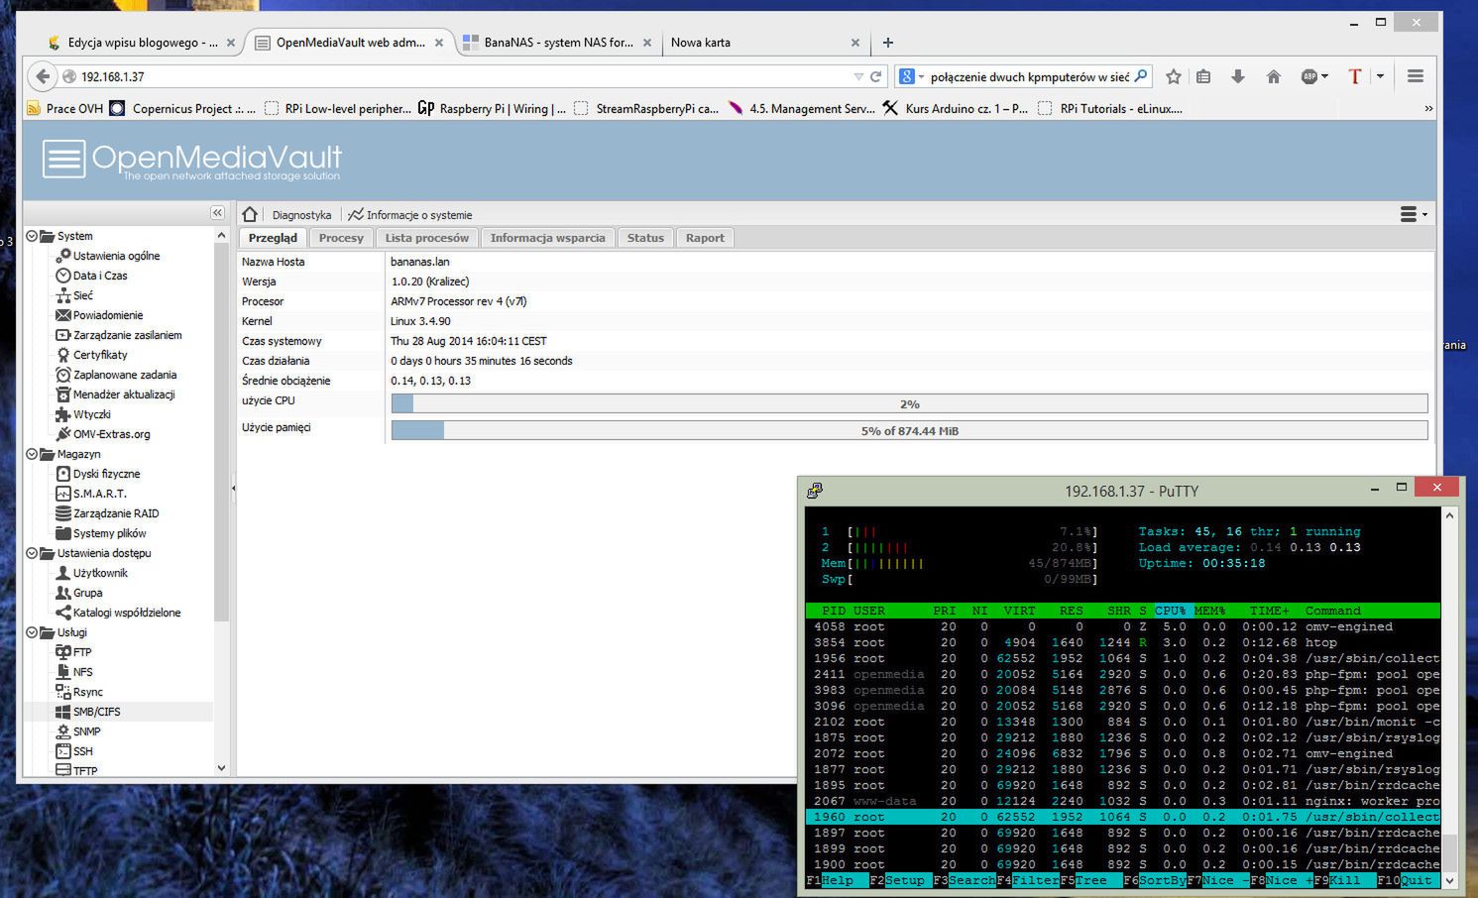The height and width of the screenshot is (898, 1478).
Task: Click Diagnostyka breadcrumb link
Action: click(301, 215)
